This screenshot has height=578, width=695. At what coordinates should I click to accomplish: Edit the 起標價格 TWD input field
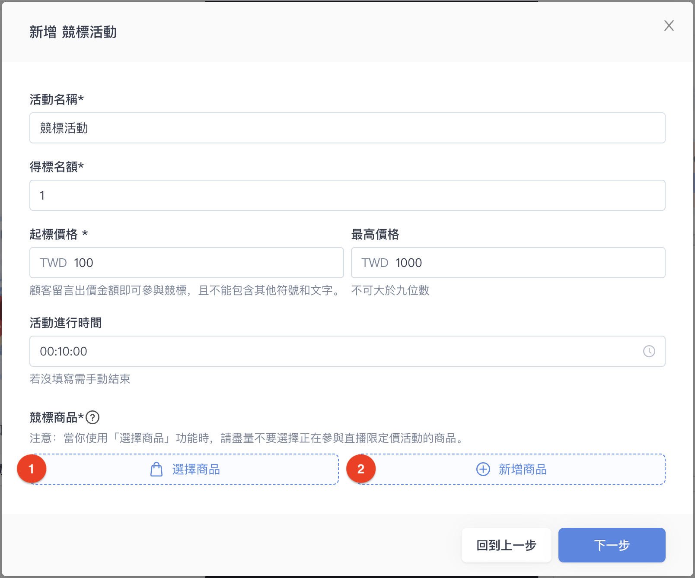tap(187, 263)
